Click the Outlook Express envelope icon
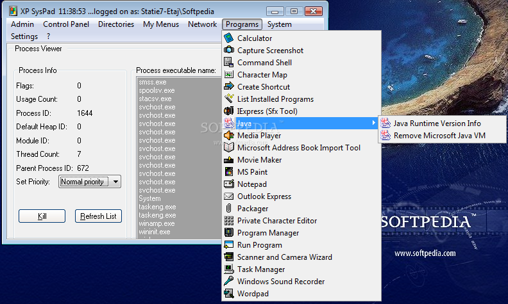 (229, 196)
